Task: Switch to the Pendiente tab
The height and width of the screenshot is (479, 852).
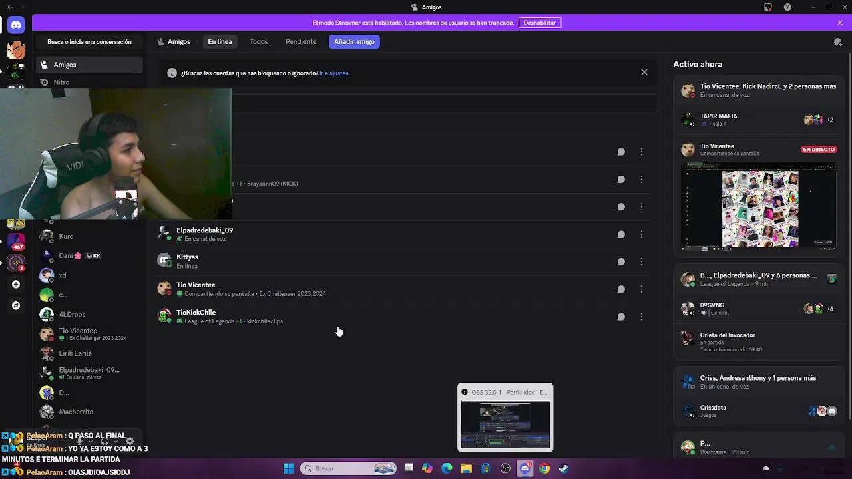Action: tap(301, 41)
